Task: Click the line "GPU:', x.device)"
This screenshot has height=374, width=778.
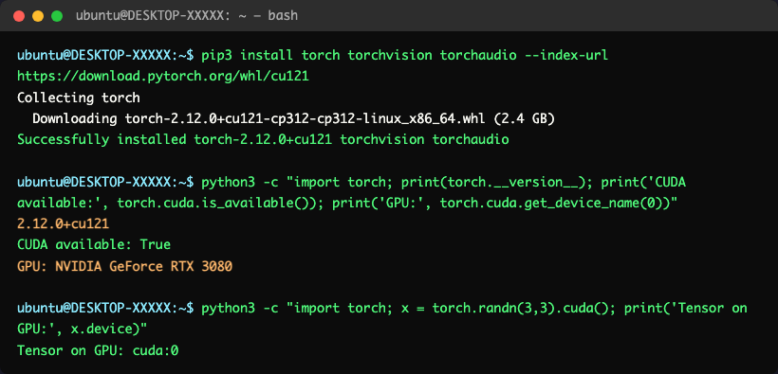Action: (x=83, y=329)
